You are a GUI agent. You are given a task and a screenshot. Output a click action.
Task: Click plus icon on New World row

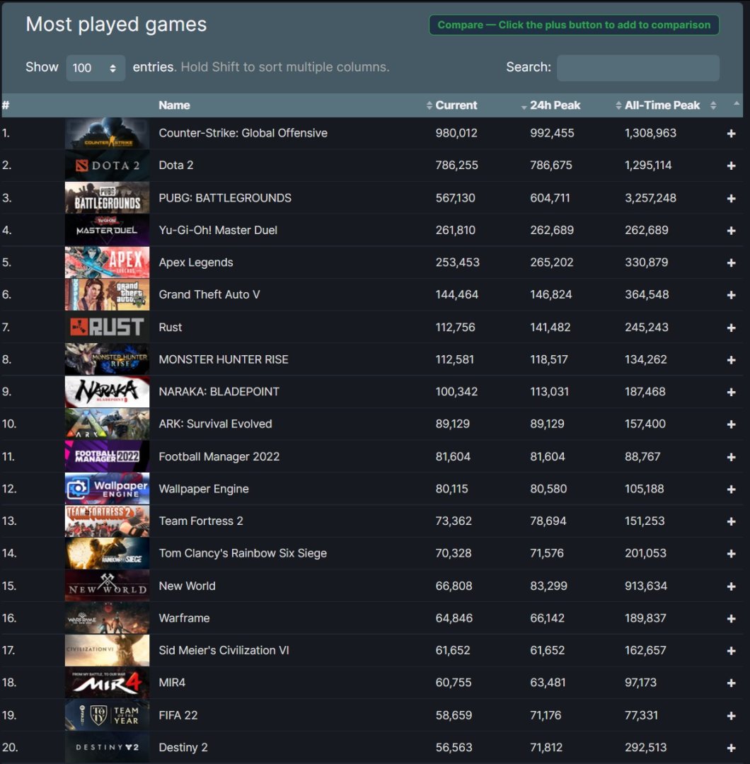(731, 586)
